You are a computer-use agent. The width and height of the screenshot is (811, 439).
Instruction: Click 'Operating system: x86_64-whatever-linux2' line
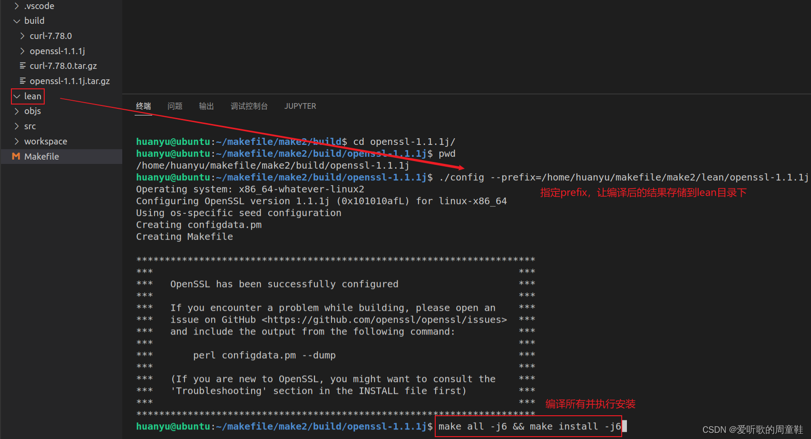(250, 189)
